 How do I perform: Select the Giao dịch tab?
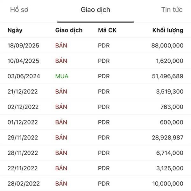point(95,10)
